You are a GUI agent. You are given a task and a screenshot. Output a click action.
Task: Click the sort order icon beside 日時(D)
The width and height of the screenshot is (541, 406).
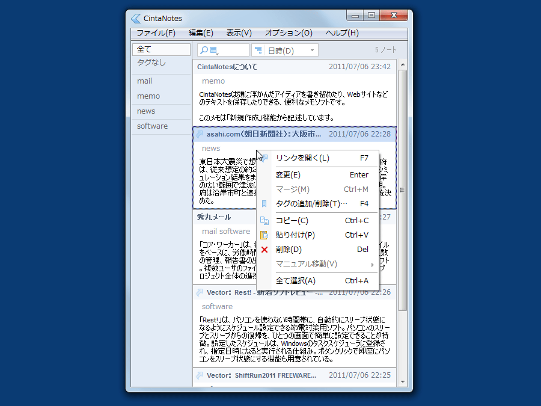point(258,51)
